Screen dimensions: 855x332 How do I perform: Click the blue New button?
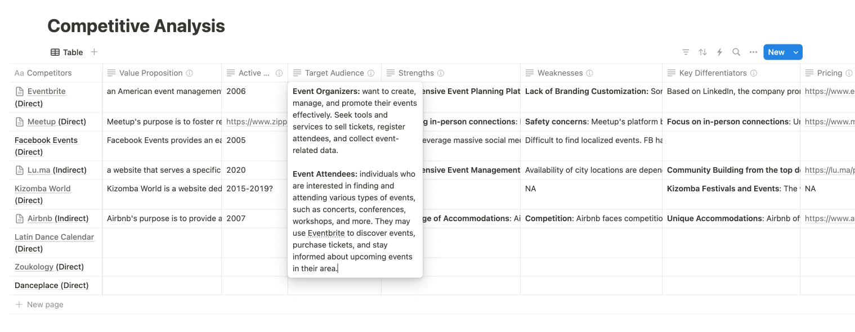click(x=776, y=52)
